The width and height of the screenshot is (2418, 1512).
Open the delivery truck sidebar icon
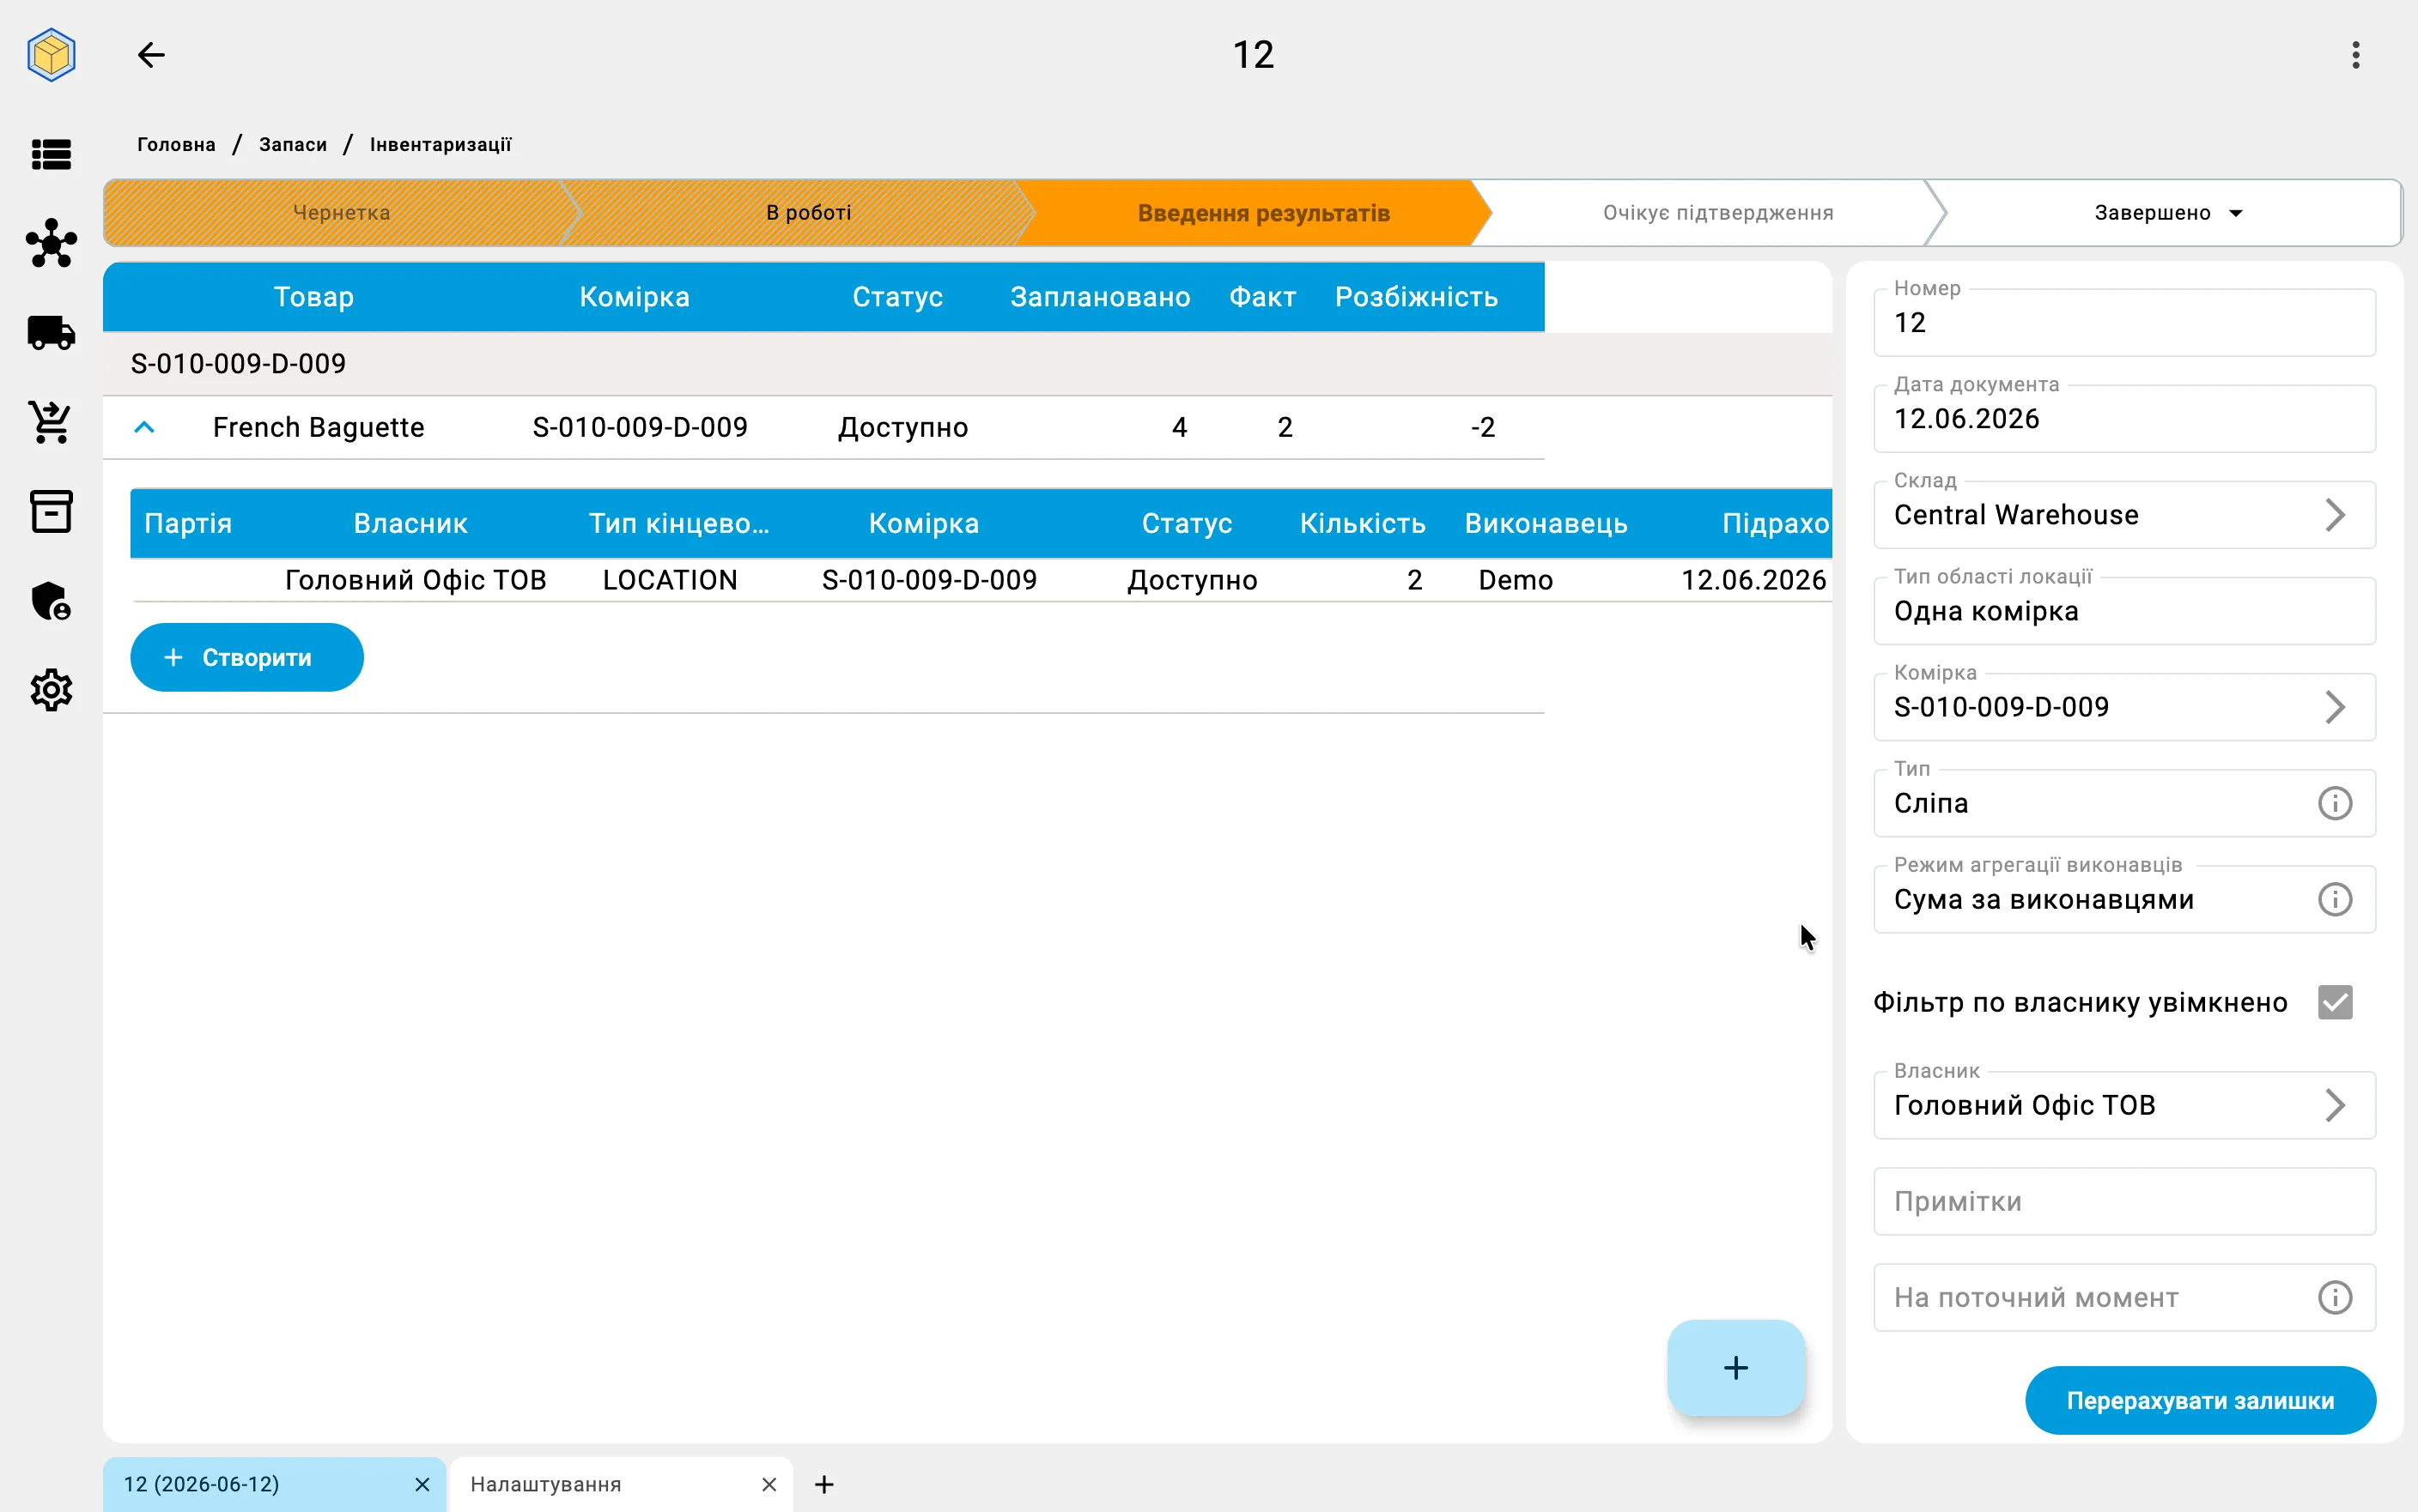coord(51,333)
